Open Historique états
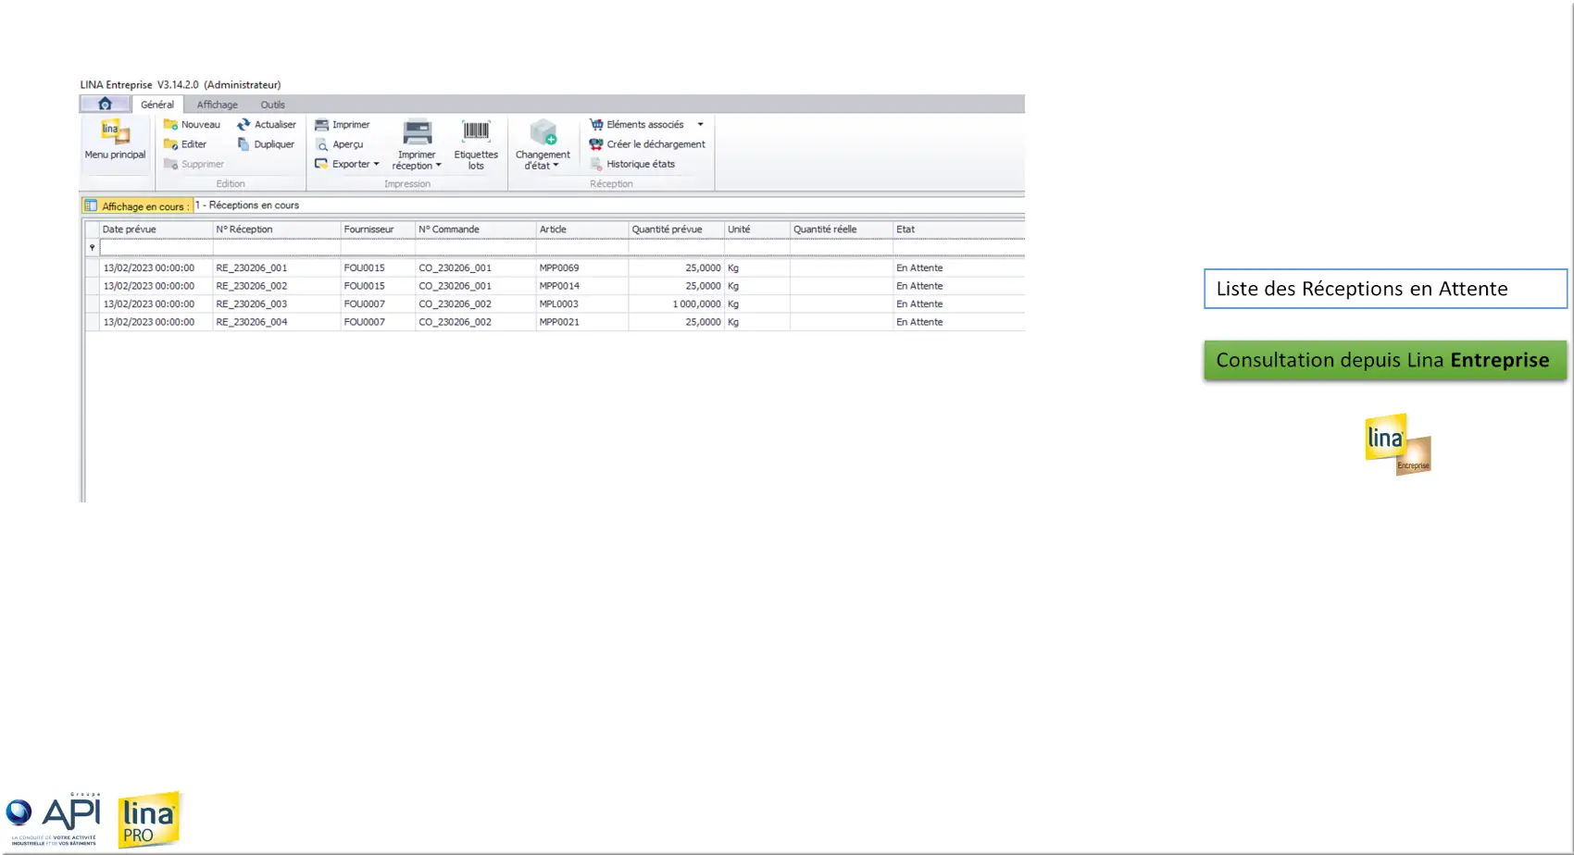1574x855 pixels. click(x=632, y=164)
